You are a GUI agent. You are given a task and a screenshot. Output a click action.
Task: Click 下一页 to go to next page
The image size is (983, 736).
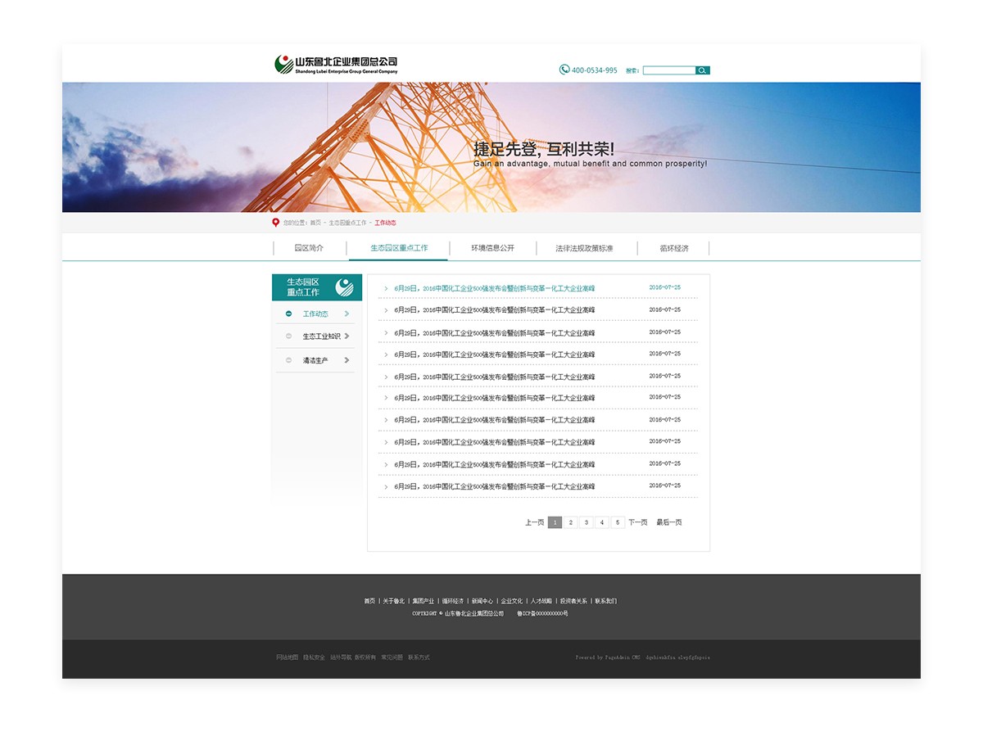tap(637, 522)
